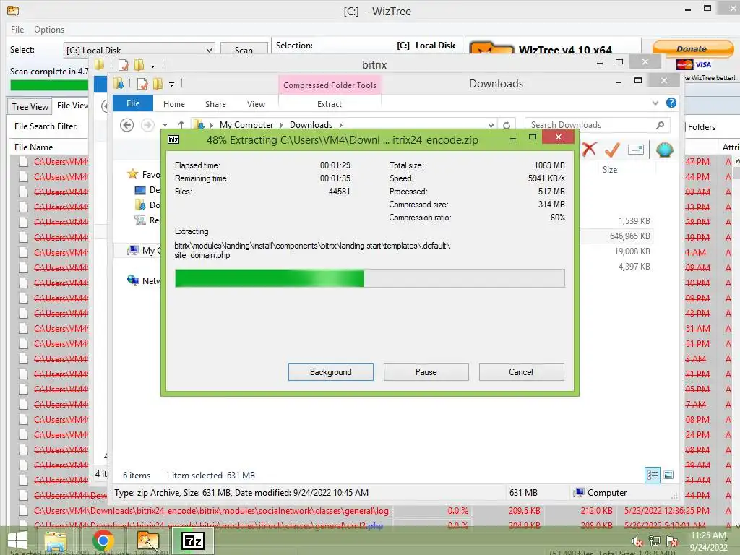Click the red X icon behind the dialog
The width and height of the screenshot is (740, 555).
coord(589,150)
